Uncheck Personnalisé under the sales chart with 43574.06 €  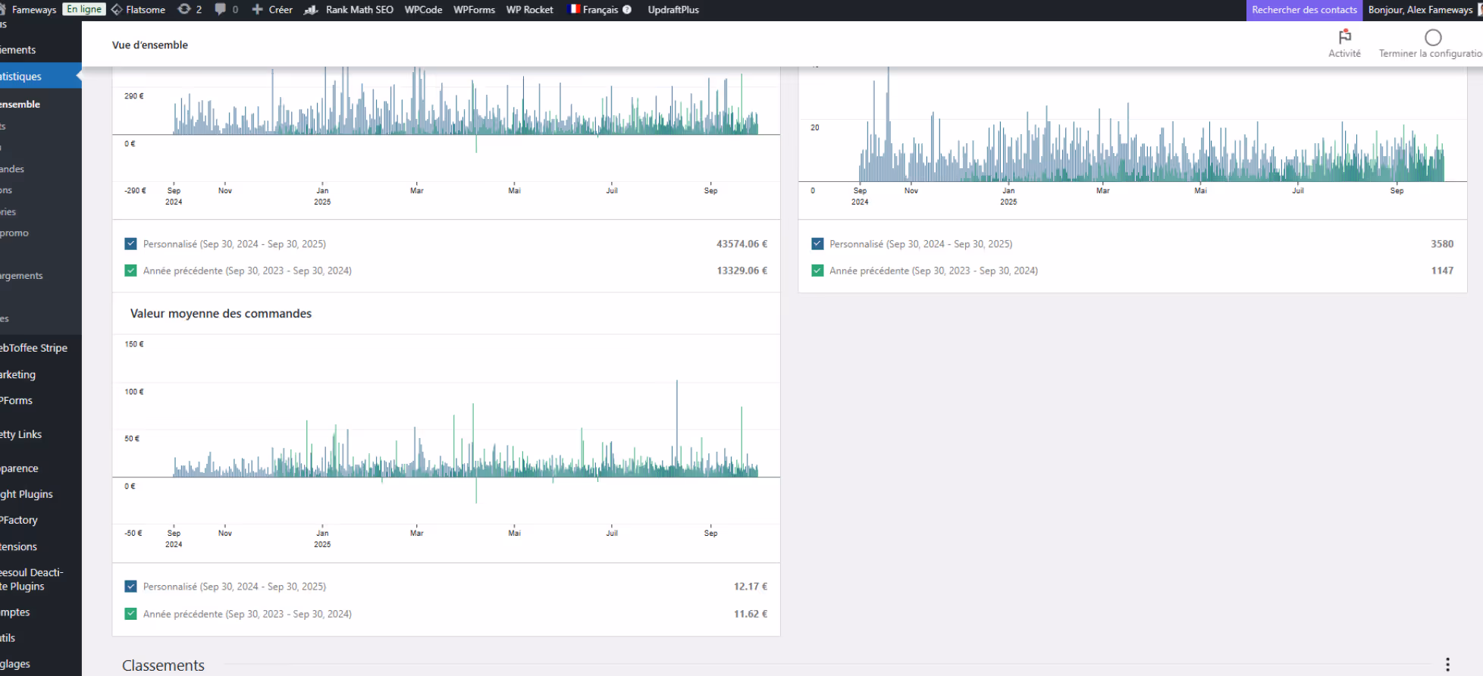tap(130, 244)
